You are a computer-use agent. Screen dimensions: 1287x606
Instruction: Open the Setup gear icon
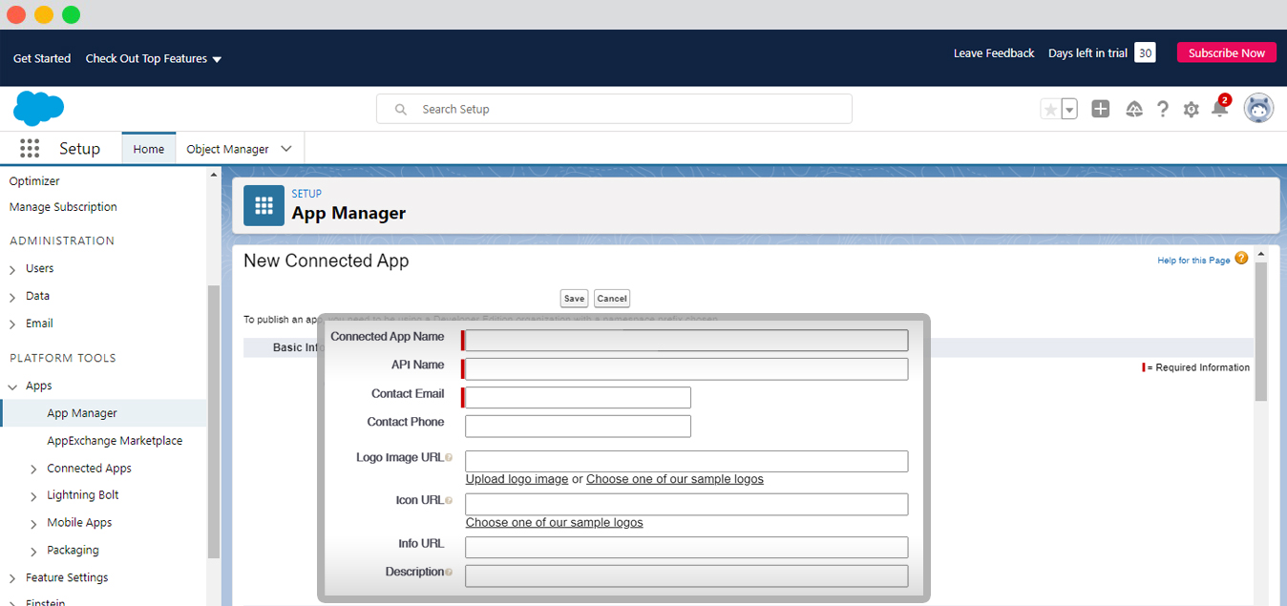click(1191, 110)
